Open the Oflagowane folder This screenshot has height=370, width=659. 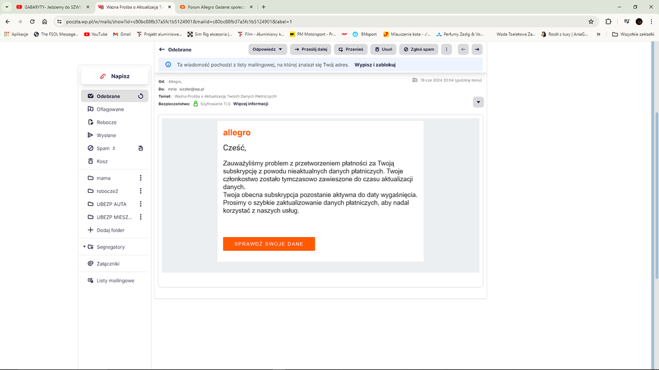(x=110, y=109)
